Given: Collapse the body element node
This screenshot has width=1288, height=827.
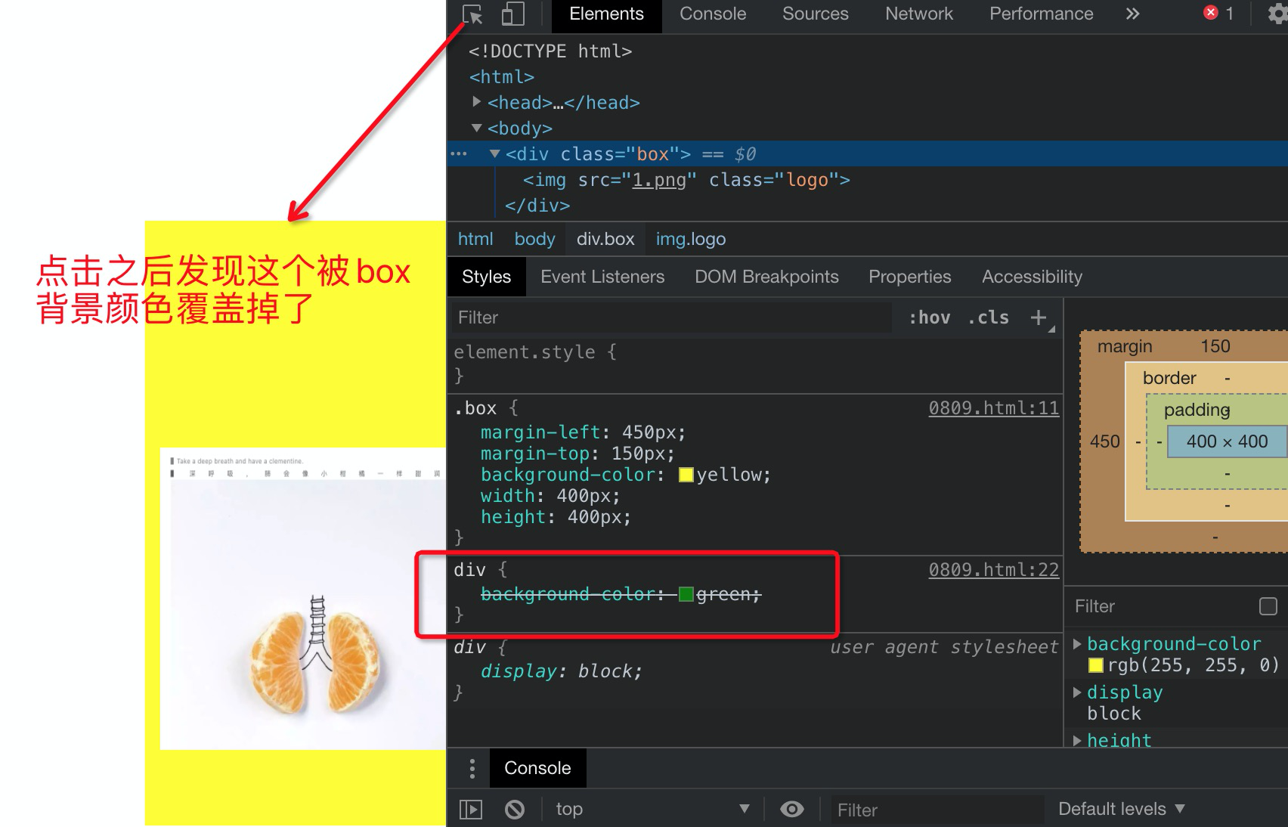Looking at the screenshot, I should click(x=477, y=128).
